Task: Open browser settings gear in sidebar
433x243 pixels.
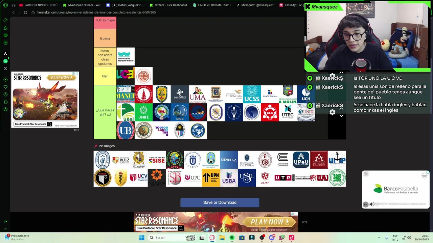Action: pos(5,109)
